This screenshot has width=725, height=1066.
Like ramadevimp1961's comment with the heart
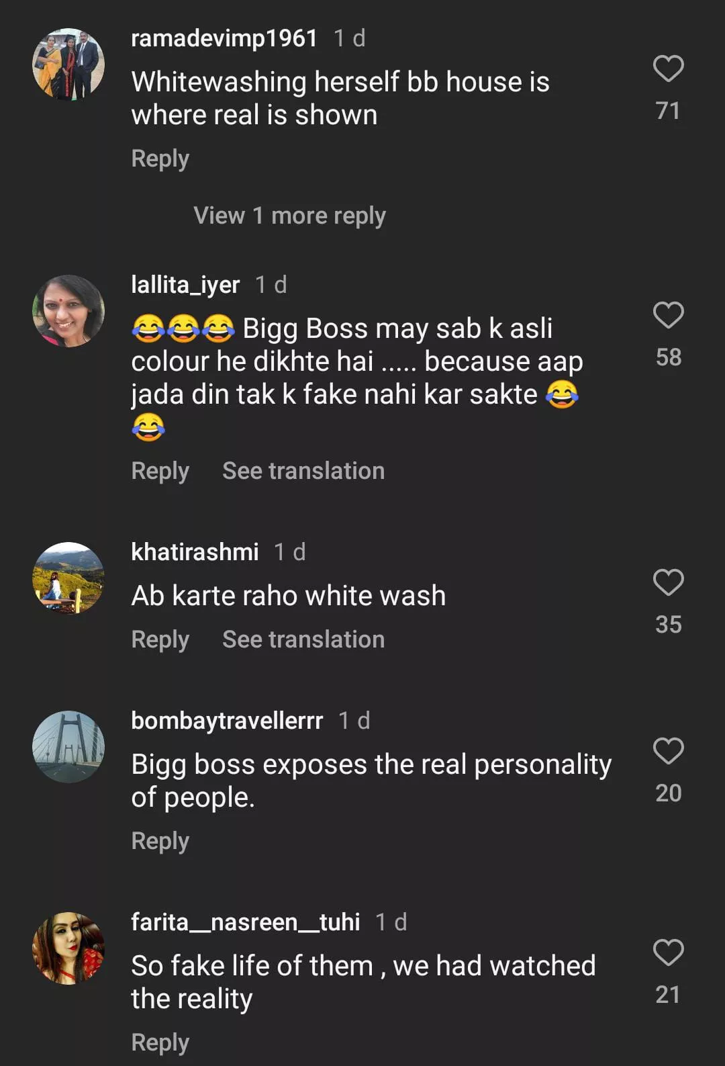(668, 69)
